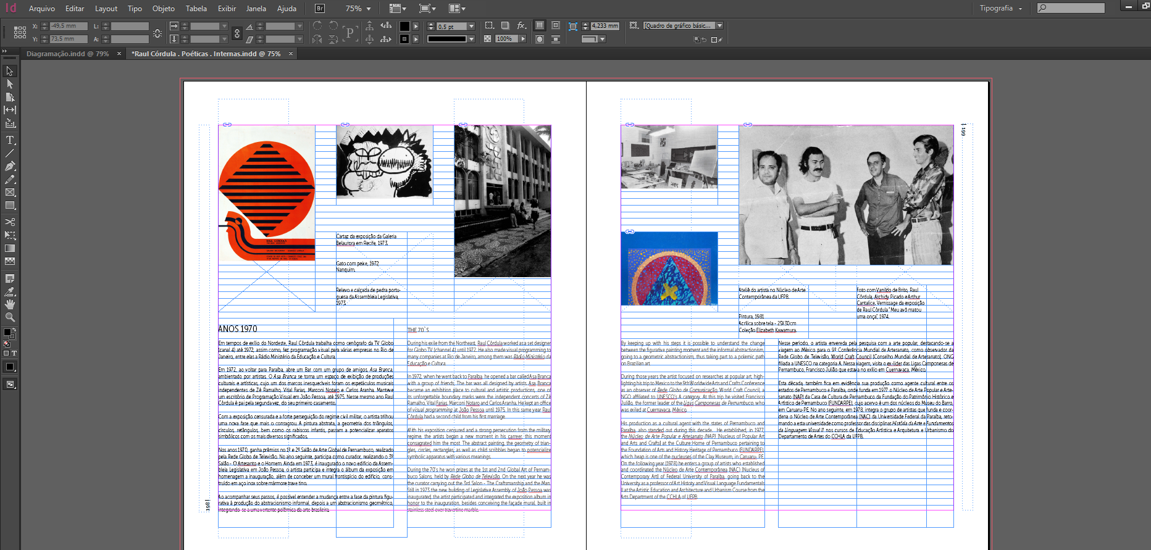1151x550 pixels.
Task: Select the Eyedropper tool
Action: click(10, 291)
